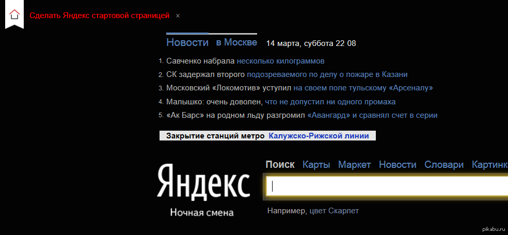
Task: Select the Поиск service tab
Action: (x=280, y=165)
